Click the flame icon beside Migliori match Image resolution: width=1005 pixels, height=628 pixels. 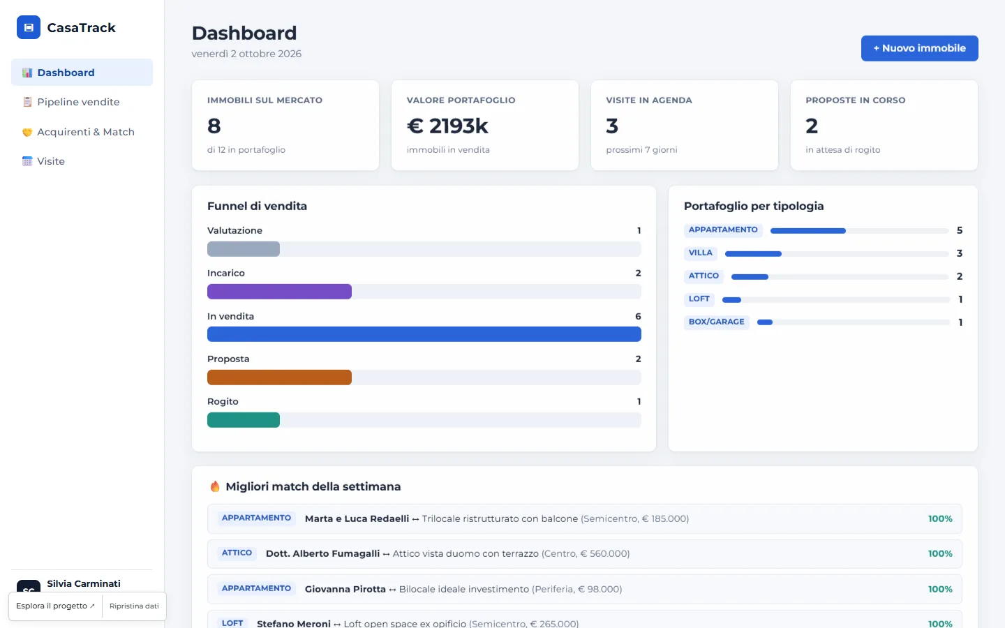[215, 486]
